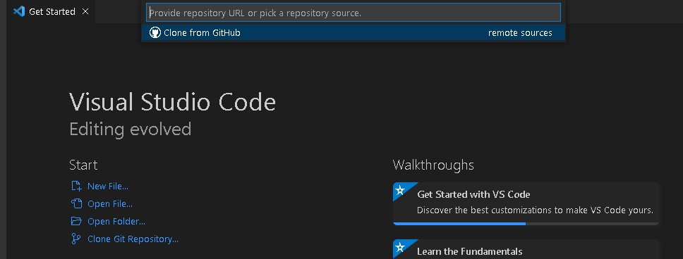Close the Get Started tab

pos(85,12)
